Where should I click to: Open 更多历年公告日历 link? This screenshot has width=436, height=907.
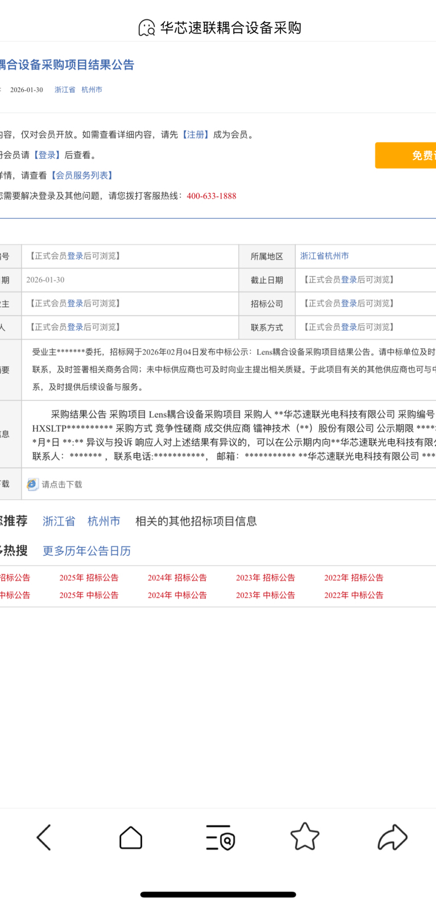click(x=87, y=551)
